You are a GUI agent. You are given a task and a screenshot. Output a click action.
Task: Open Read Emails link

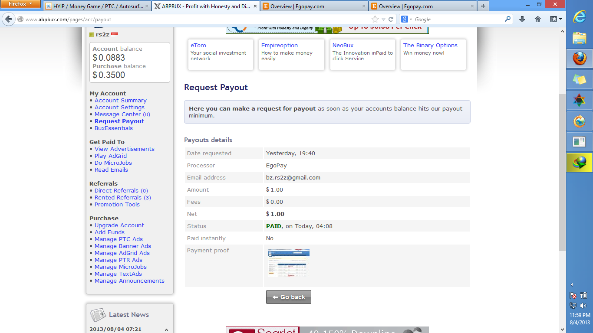111,170
